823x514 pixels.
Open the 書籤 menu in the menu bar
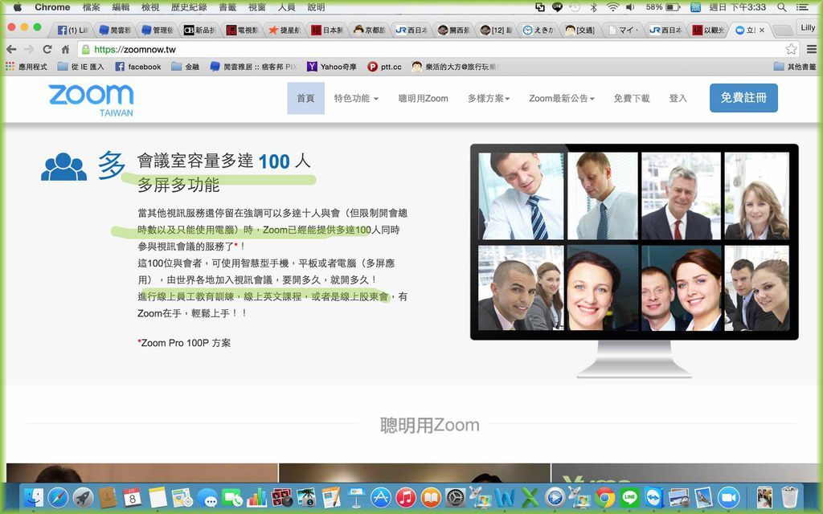pos(227,7)
